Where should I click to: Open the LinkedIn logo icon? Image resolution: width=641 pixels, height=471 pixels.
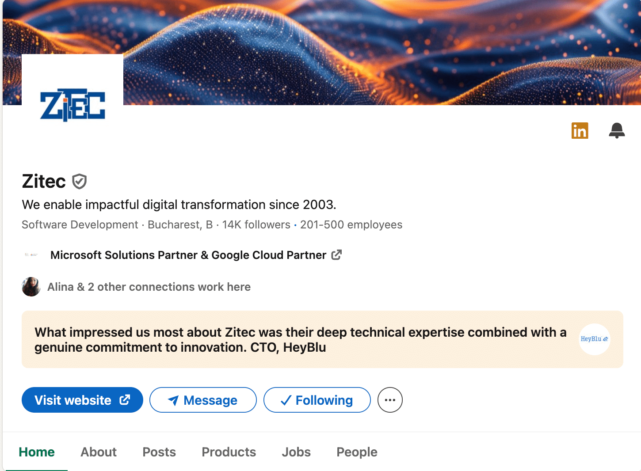pyautogui.click(x=580, y=130)
